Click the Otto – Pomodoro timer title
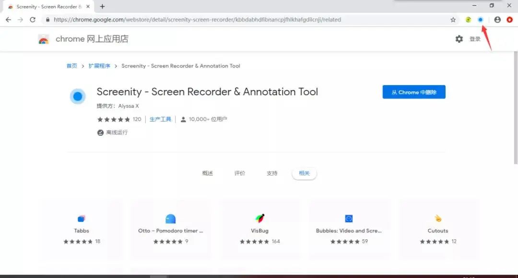This screenshot has height=278, width=518. coord(170,231)
